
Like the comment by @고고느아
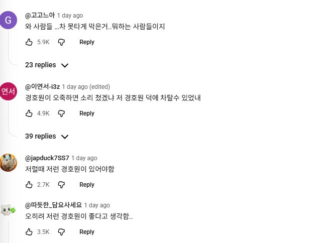click(29, 42)
